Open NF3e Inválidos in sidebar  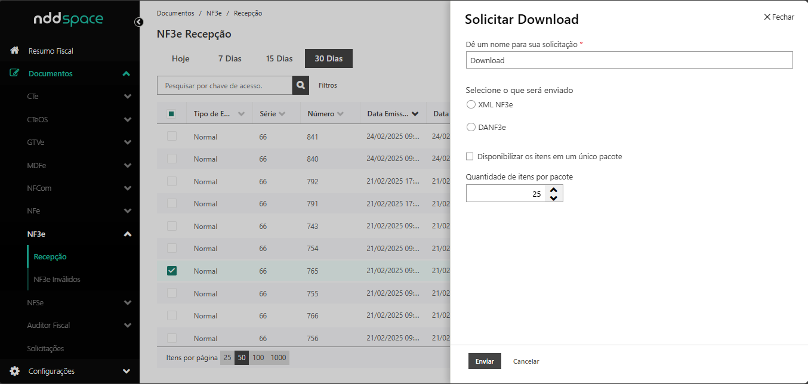tap(57, 279)
